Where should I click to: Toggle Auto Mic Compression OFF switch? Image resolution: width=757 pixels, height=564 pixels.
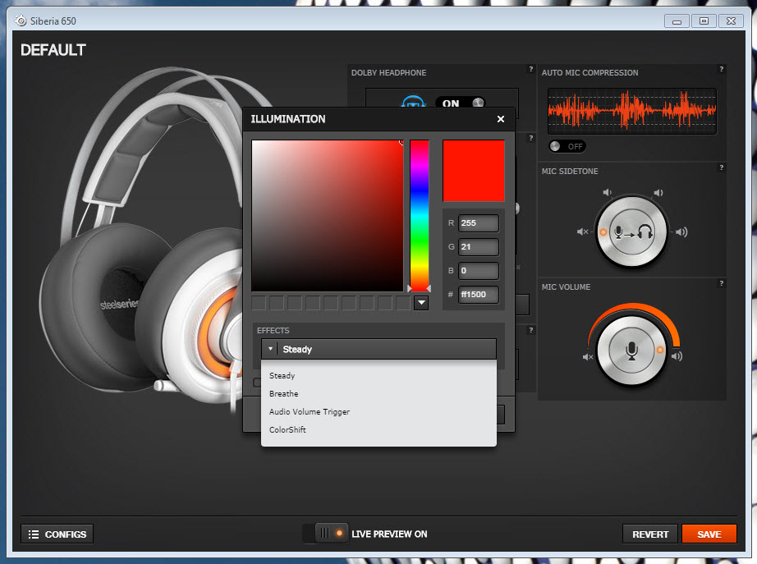(x=567, y=146)
